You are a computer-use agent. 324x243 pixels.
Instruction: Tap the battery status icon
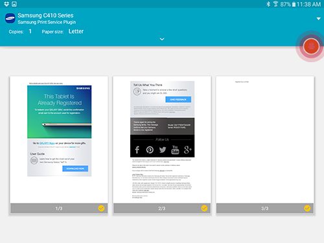click(x=294, y=5)
